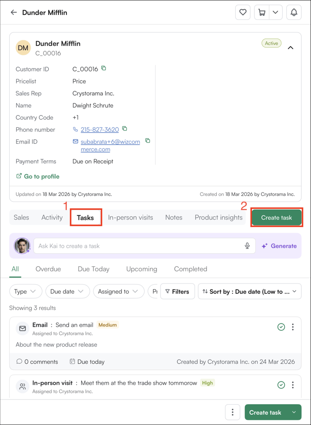Show All tasks filter tab
The image size is (311, 425).
pos(15,269)
